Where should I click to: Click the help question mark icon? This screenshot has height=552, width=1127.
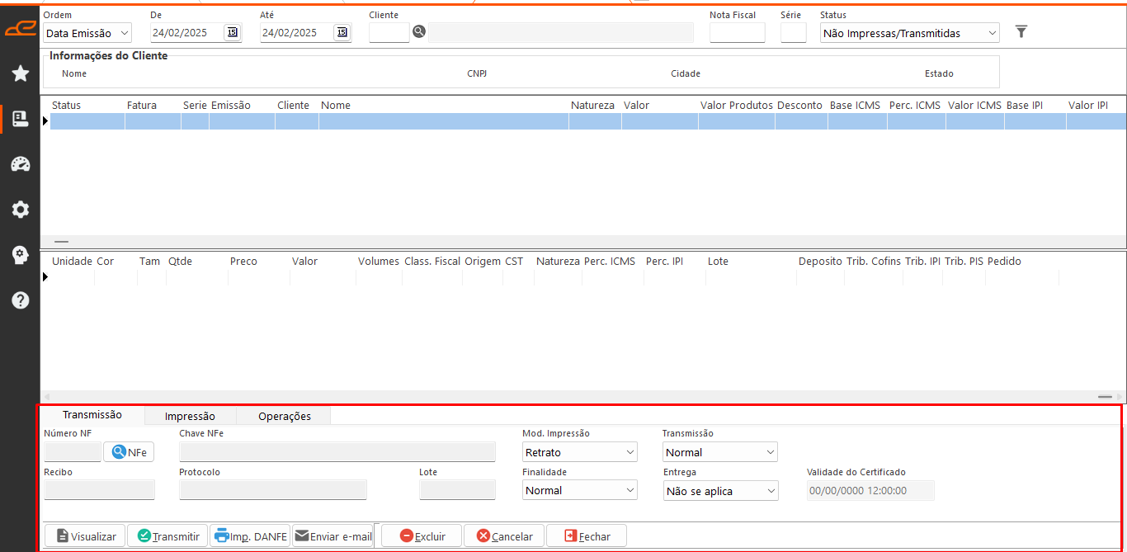point(21,300)
